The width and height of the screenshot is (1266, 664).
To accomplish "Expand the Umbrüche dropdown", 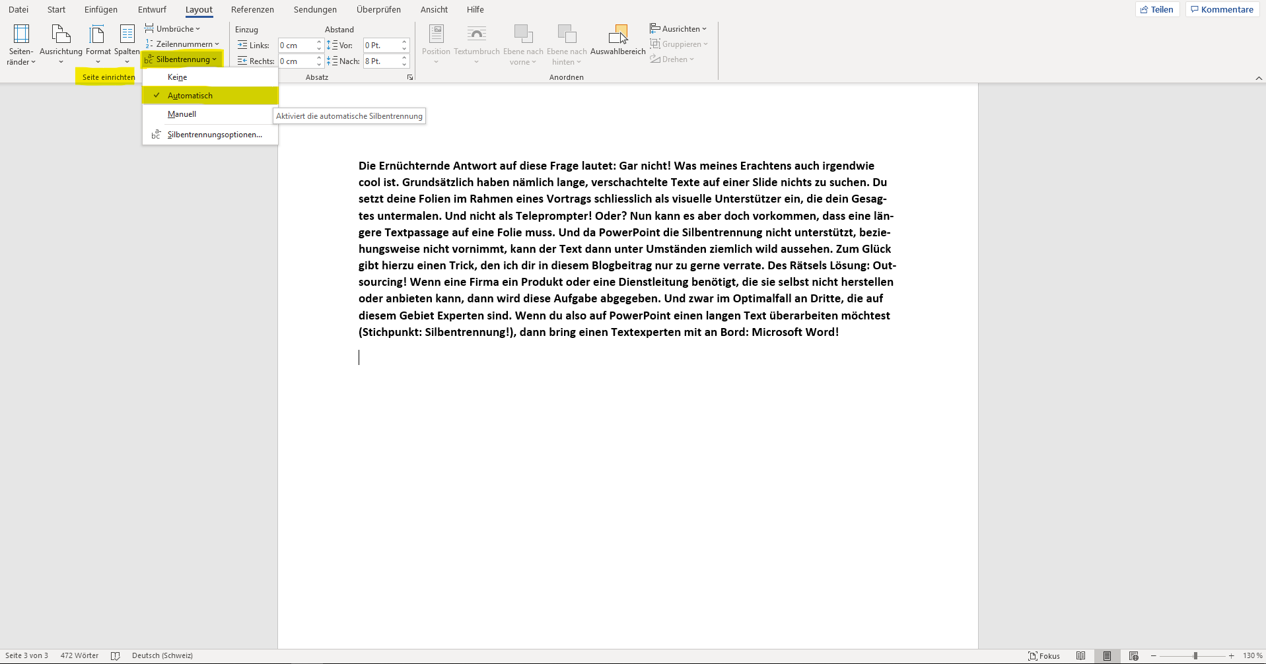I will coord(173,29).
